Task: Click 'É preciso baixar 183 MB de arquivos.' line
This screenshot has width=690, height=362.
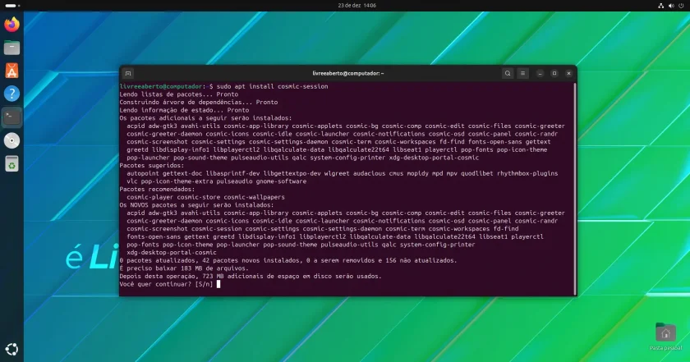Action: [184, 268]
